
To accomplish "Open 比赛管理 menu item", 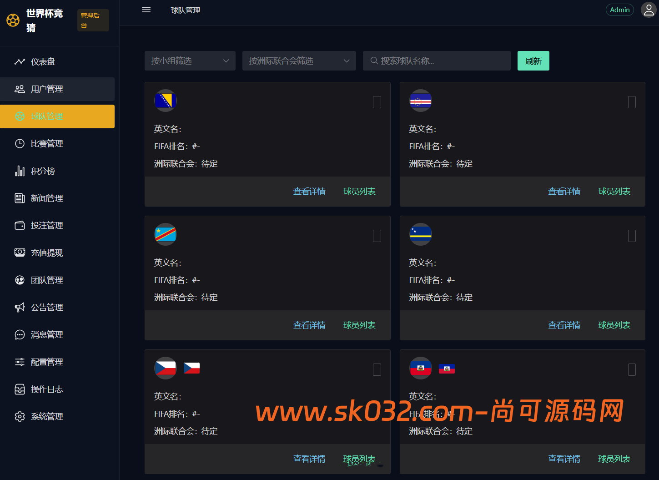I will [x=57, y=143].
